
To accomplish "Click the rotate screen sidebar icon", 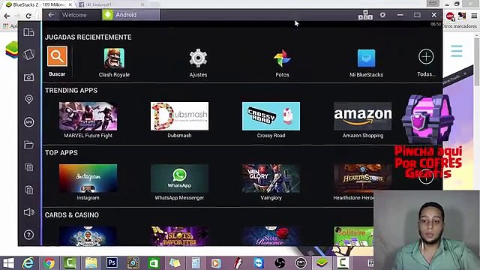I will tap(28, 55).
